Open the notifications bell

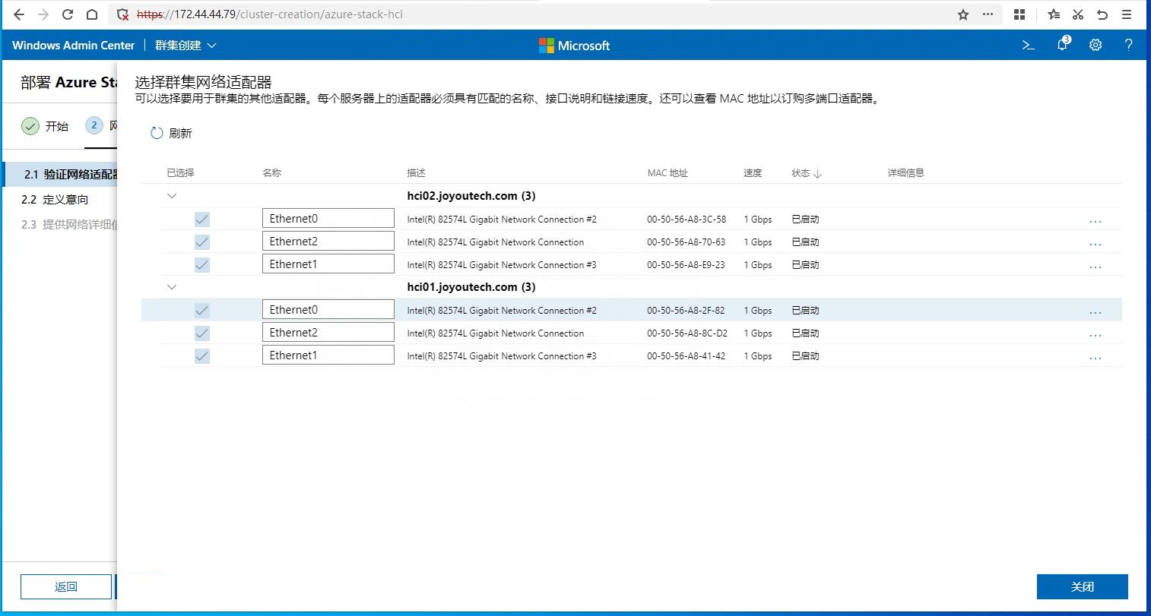pyautogui.click(x=1063, y=45)
